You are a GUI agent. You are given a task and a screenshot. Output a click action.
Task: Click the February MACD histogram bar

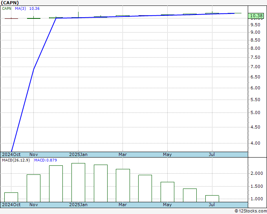(101, 183)
